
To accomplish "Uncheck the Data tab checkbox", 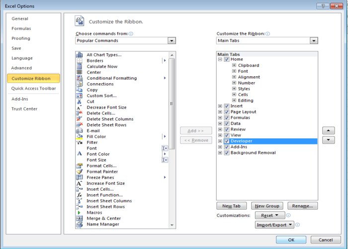I will click(x=227, y=124).
